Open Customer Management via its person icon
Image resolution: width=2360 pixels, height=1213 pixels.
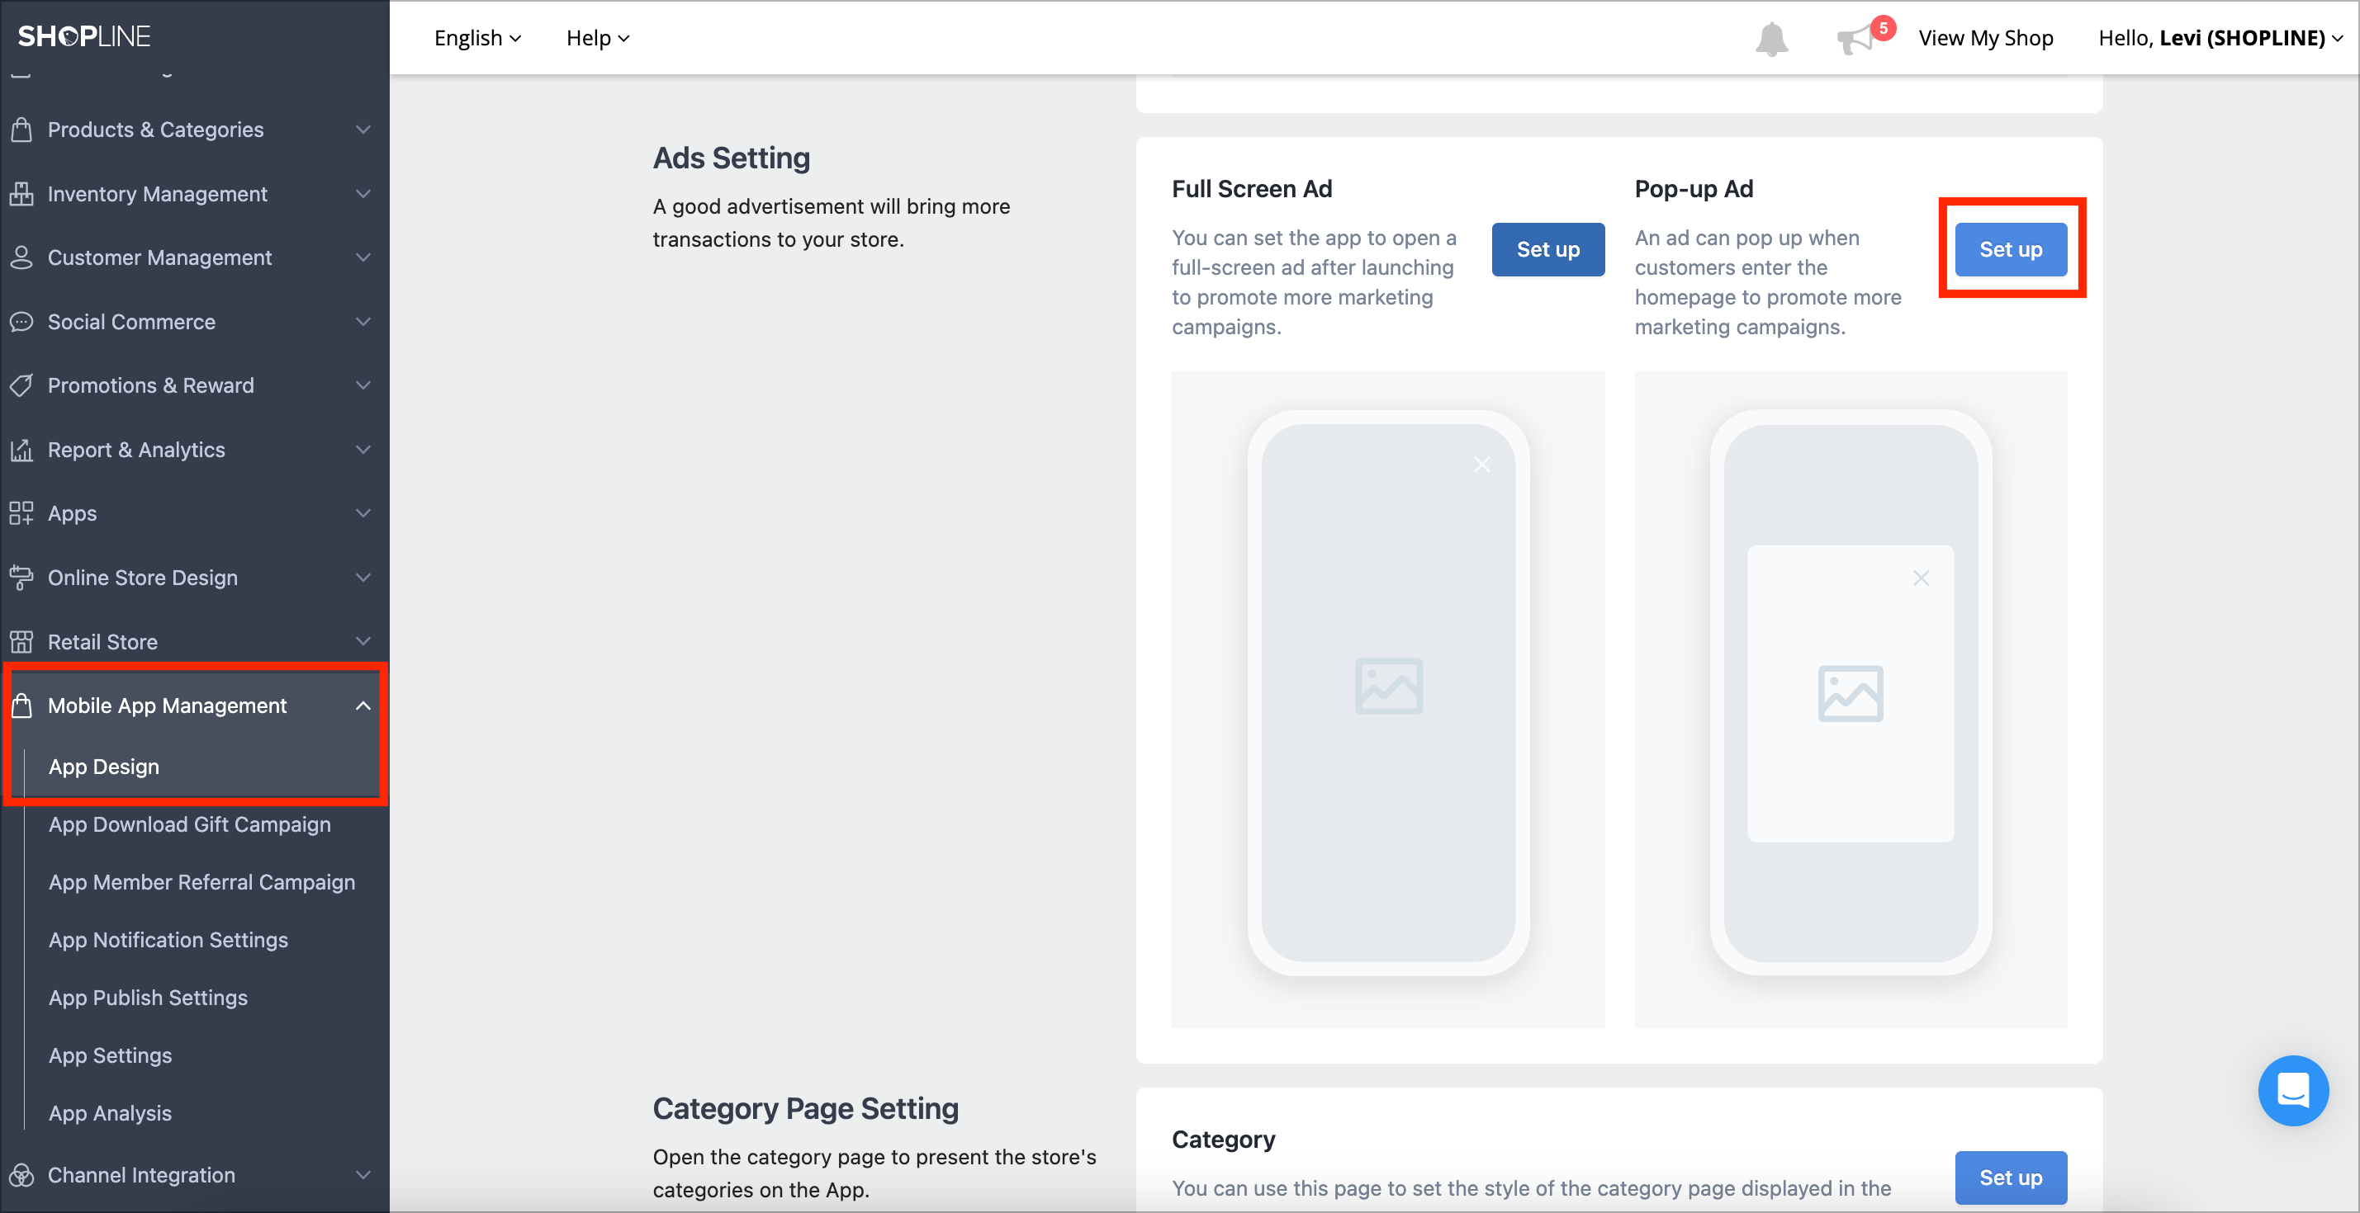click(22, 257)
